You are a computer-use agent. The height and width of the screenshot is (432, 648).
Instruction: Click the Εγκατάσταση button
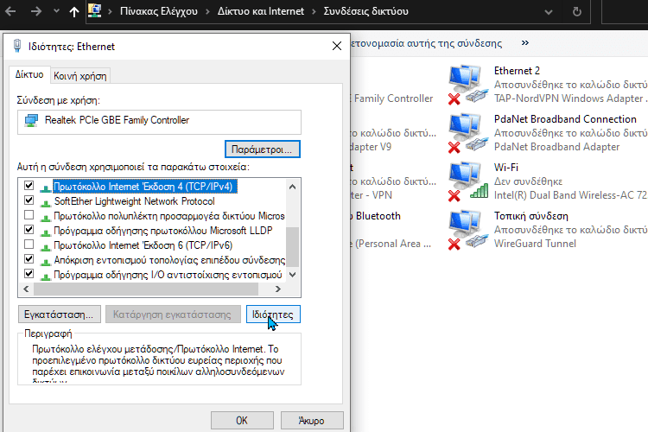[59, 314]
